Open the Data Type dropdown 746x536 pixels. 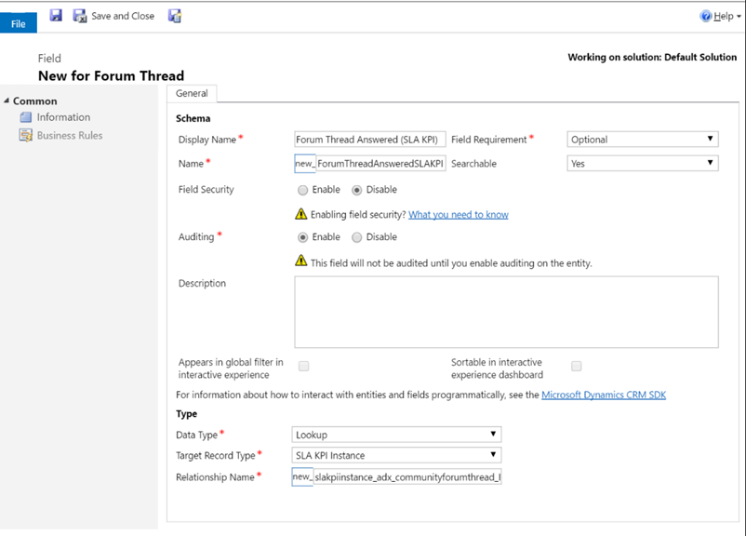point(396,435)
